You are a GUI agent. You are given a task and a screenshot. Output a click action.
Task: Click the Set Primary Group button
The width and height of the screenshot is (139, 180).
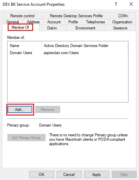click(27, 137)
